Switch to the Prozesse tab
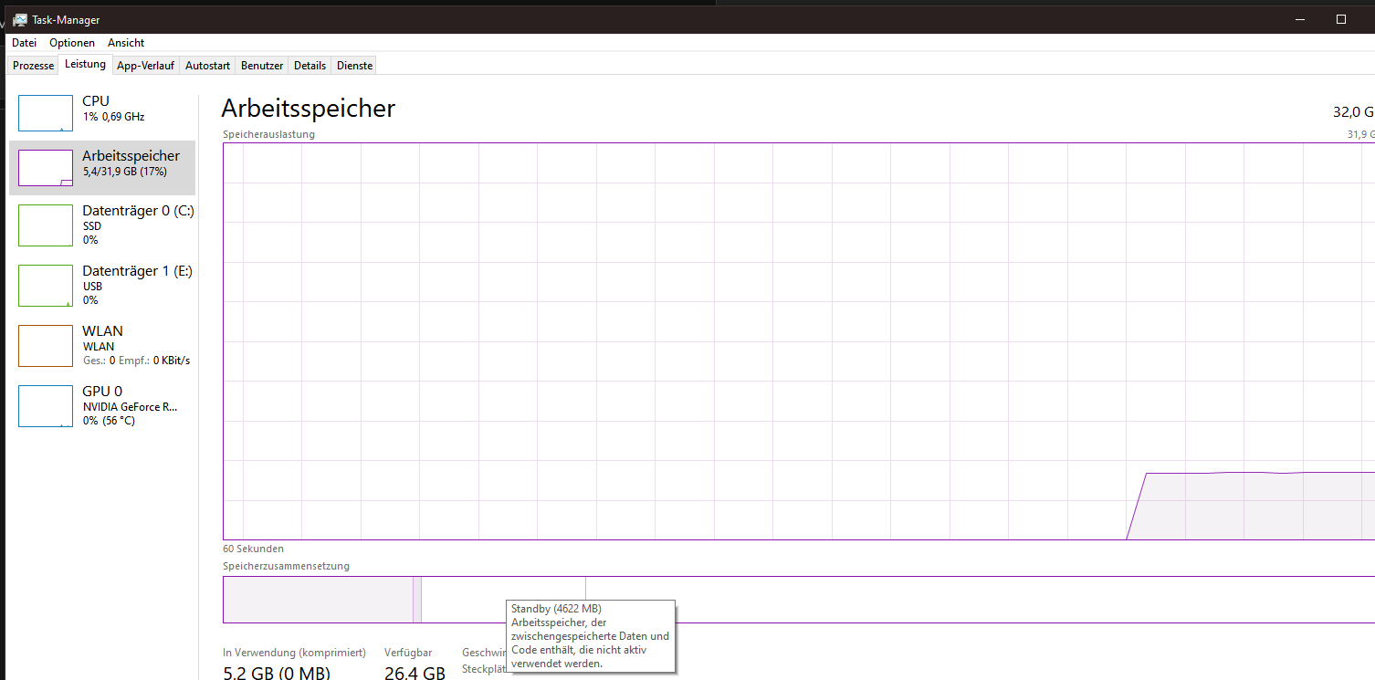Screen dimensions: 1375x680 (x=32, y=65)
